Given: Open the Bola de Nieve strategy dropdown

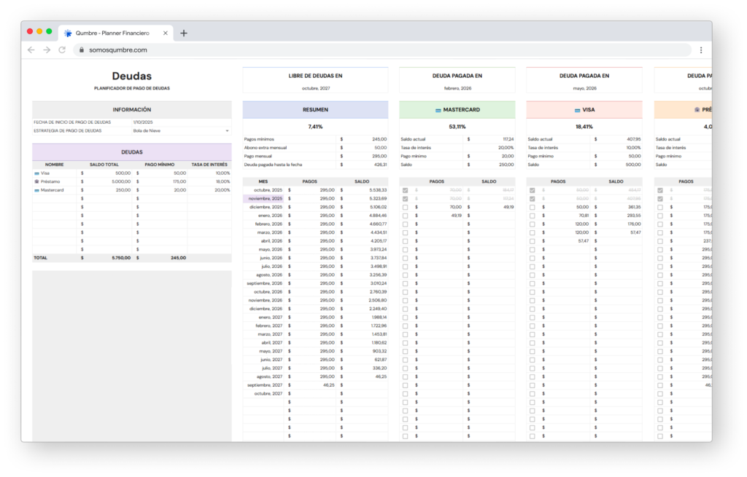Looking at the screenshot, I should [x=227, y=130].
